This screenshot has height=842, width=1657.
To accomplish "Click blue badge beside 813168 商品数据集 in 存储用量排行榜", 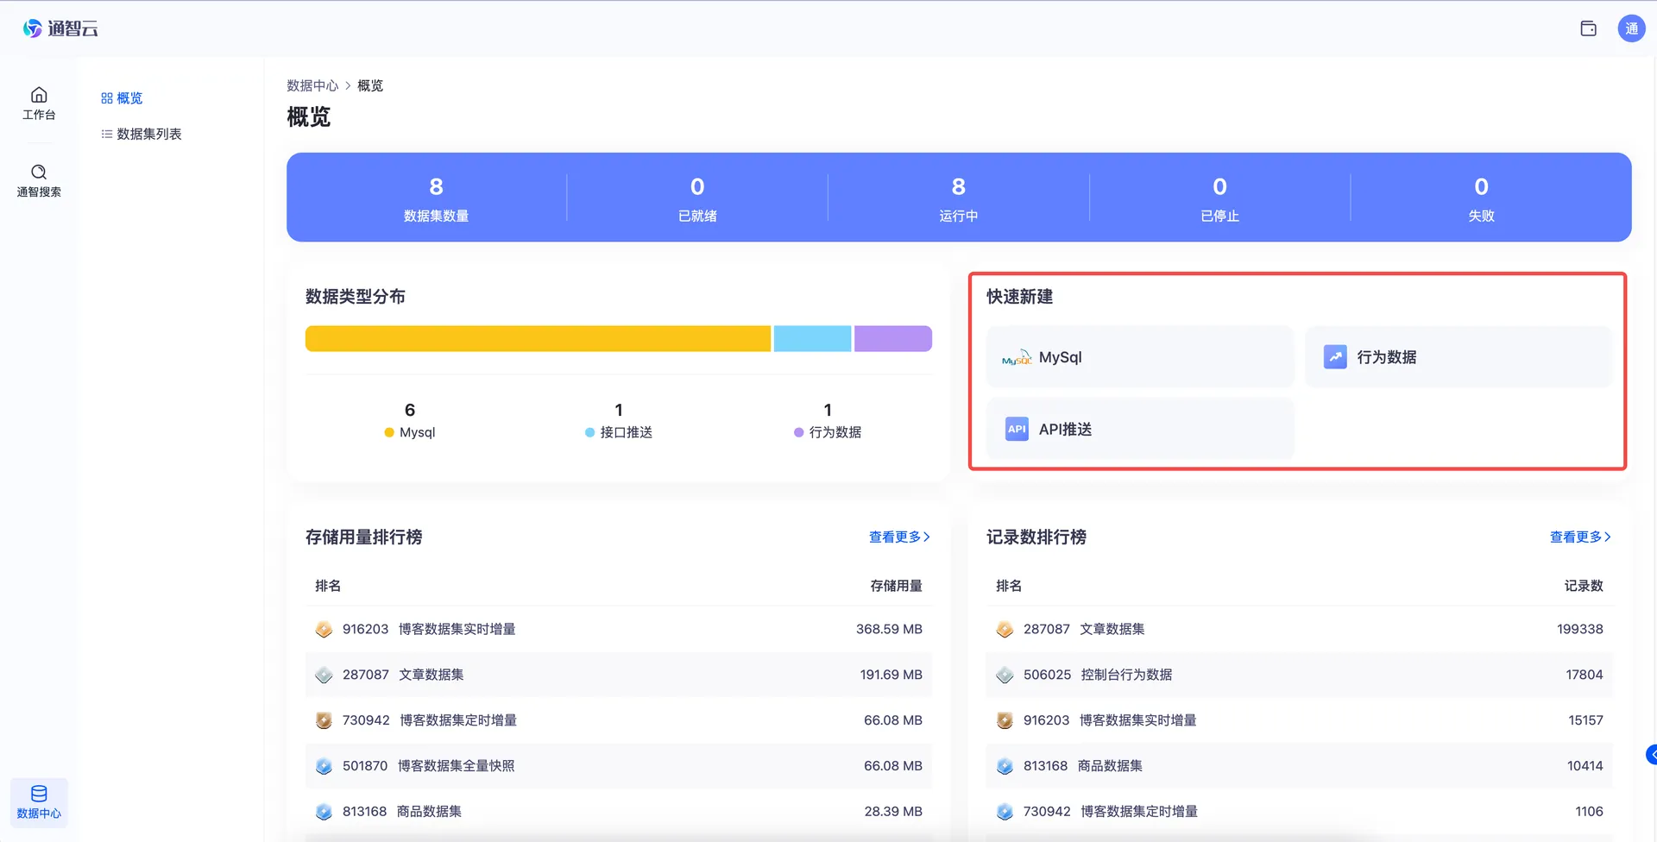I will click(324, 812).
